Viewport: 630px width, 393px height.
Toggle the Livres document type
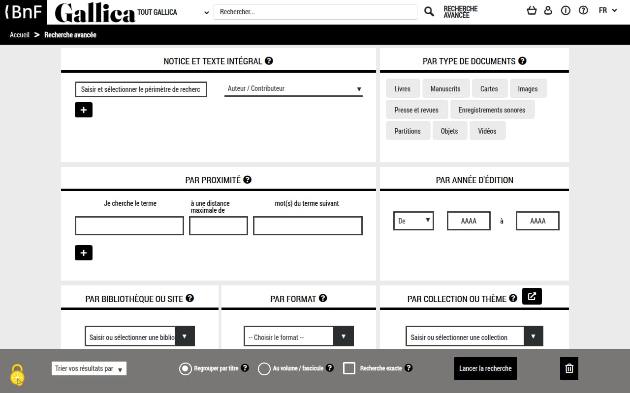403,89
